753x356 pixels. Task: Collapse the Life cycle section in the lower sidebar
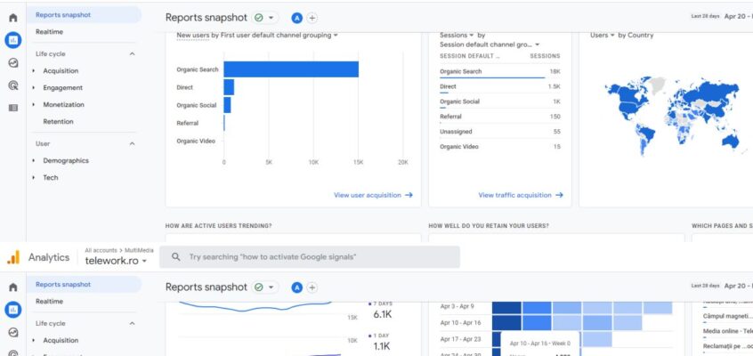[132, 323]
